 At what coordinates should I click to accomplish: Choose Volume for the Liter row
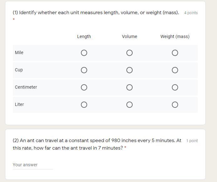pyautogui.click(x=130, y=105)
